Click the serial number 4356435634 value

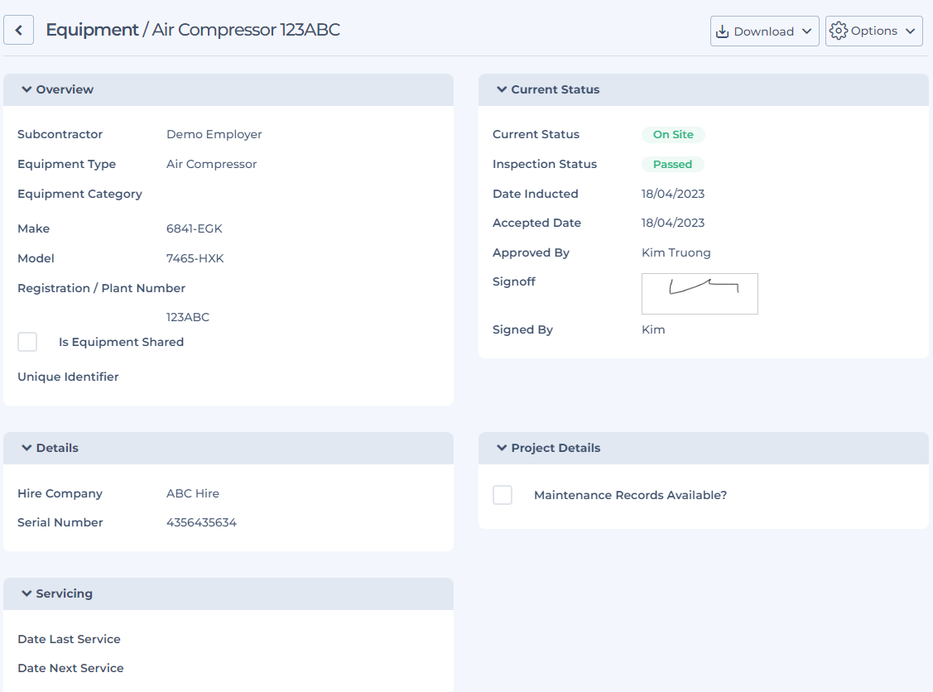[201, 522]
